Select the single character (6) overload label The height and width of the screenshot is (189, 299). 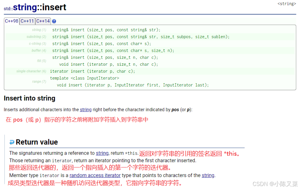pyautogui.click(x=31, y=71)
